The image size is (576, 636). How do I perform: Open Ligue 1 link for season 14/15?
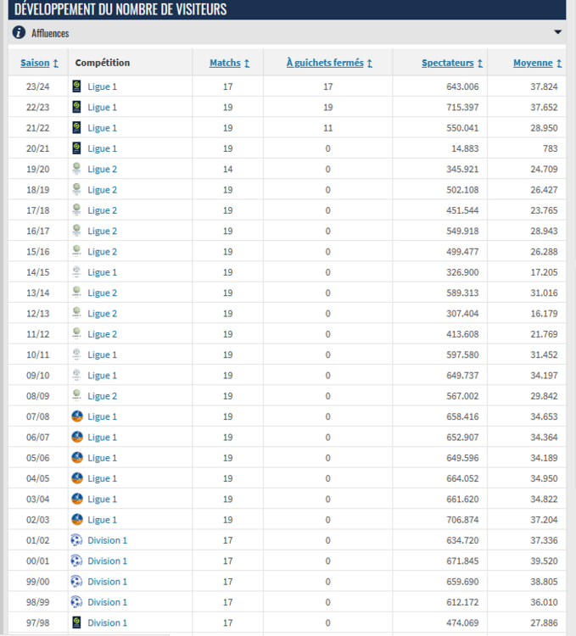102,272
